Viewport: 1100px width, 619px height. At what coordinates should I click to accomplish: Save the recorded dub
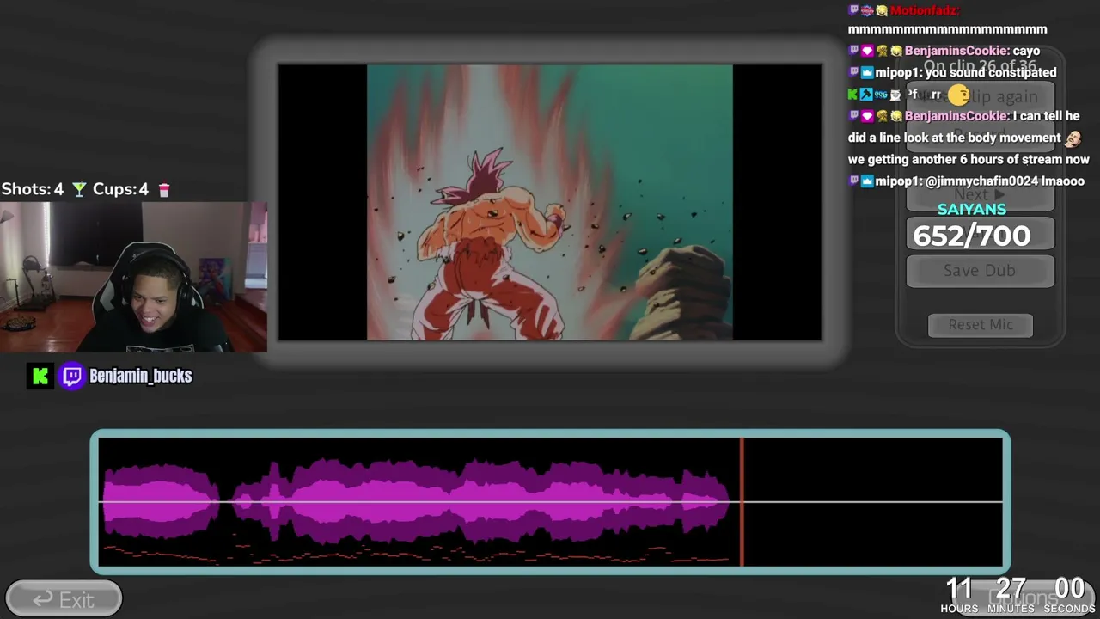980,271
